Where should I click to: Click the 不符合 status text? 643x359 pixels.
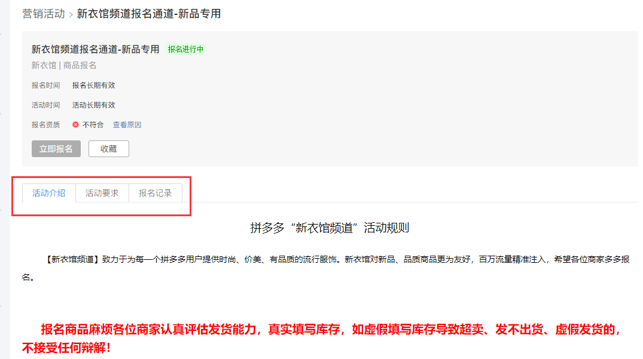pos(93,125)
